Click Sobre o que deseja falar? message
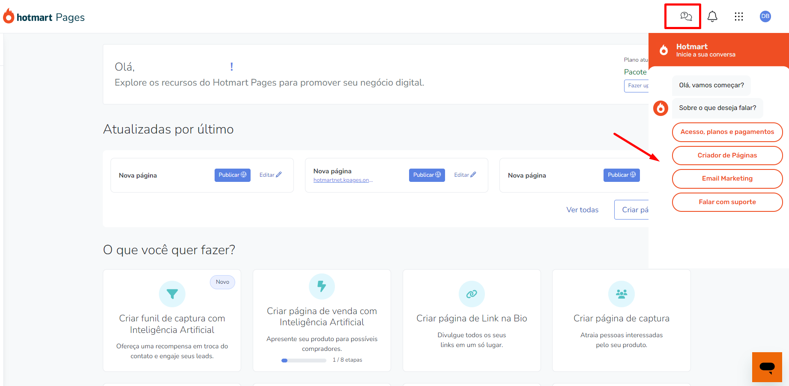This screenshot has width=789, height=386. 717,108
